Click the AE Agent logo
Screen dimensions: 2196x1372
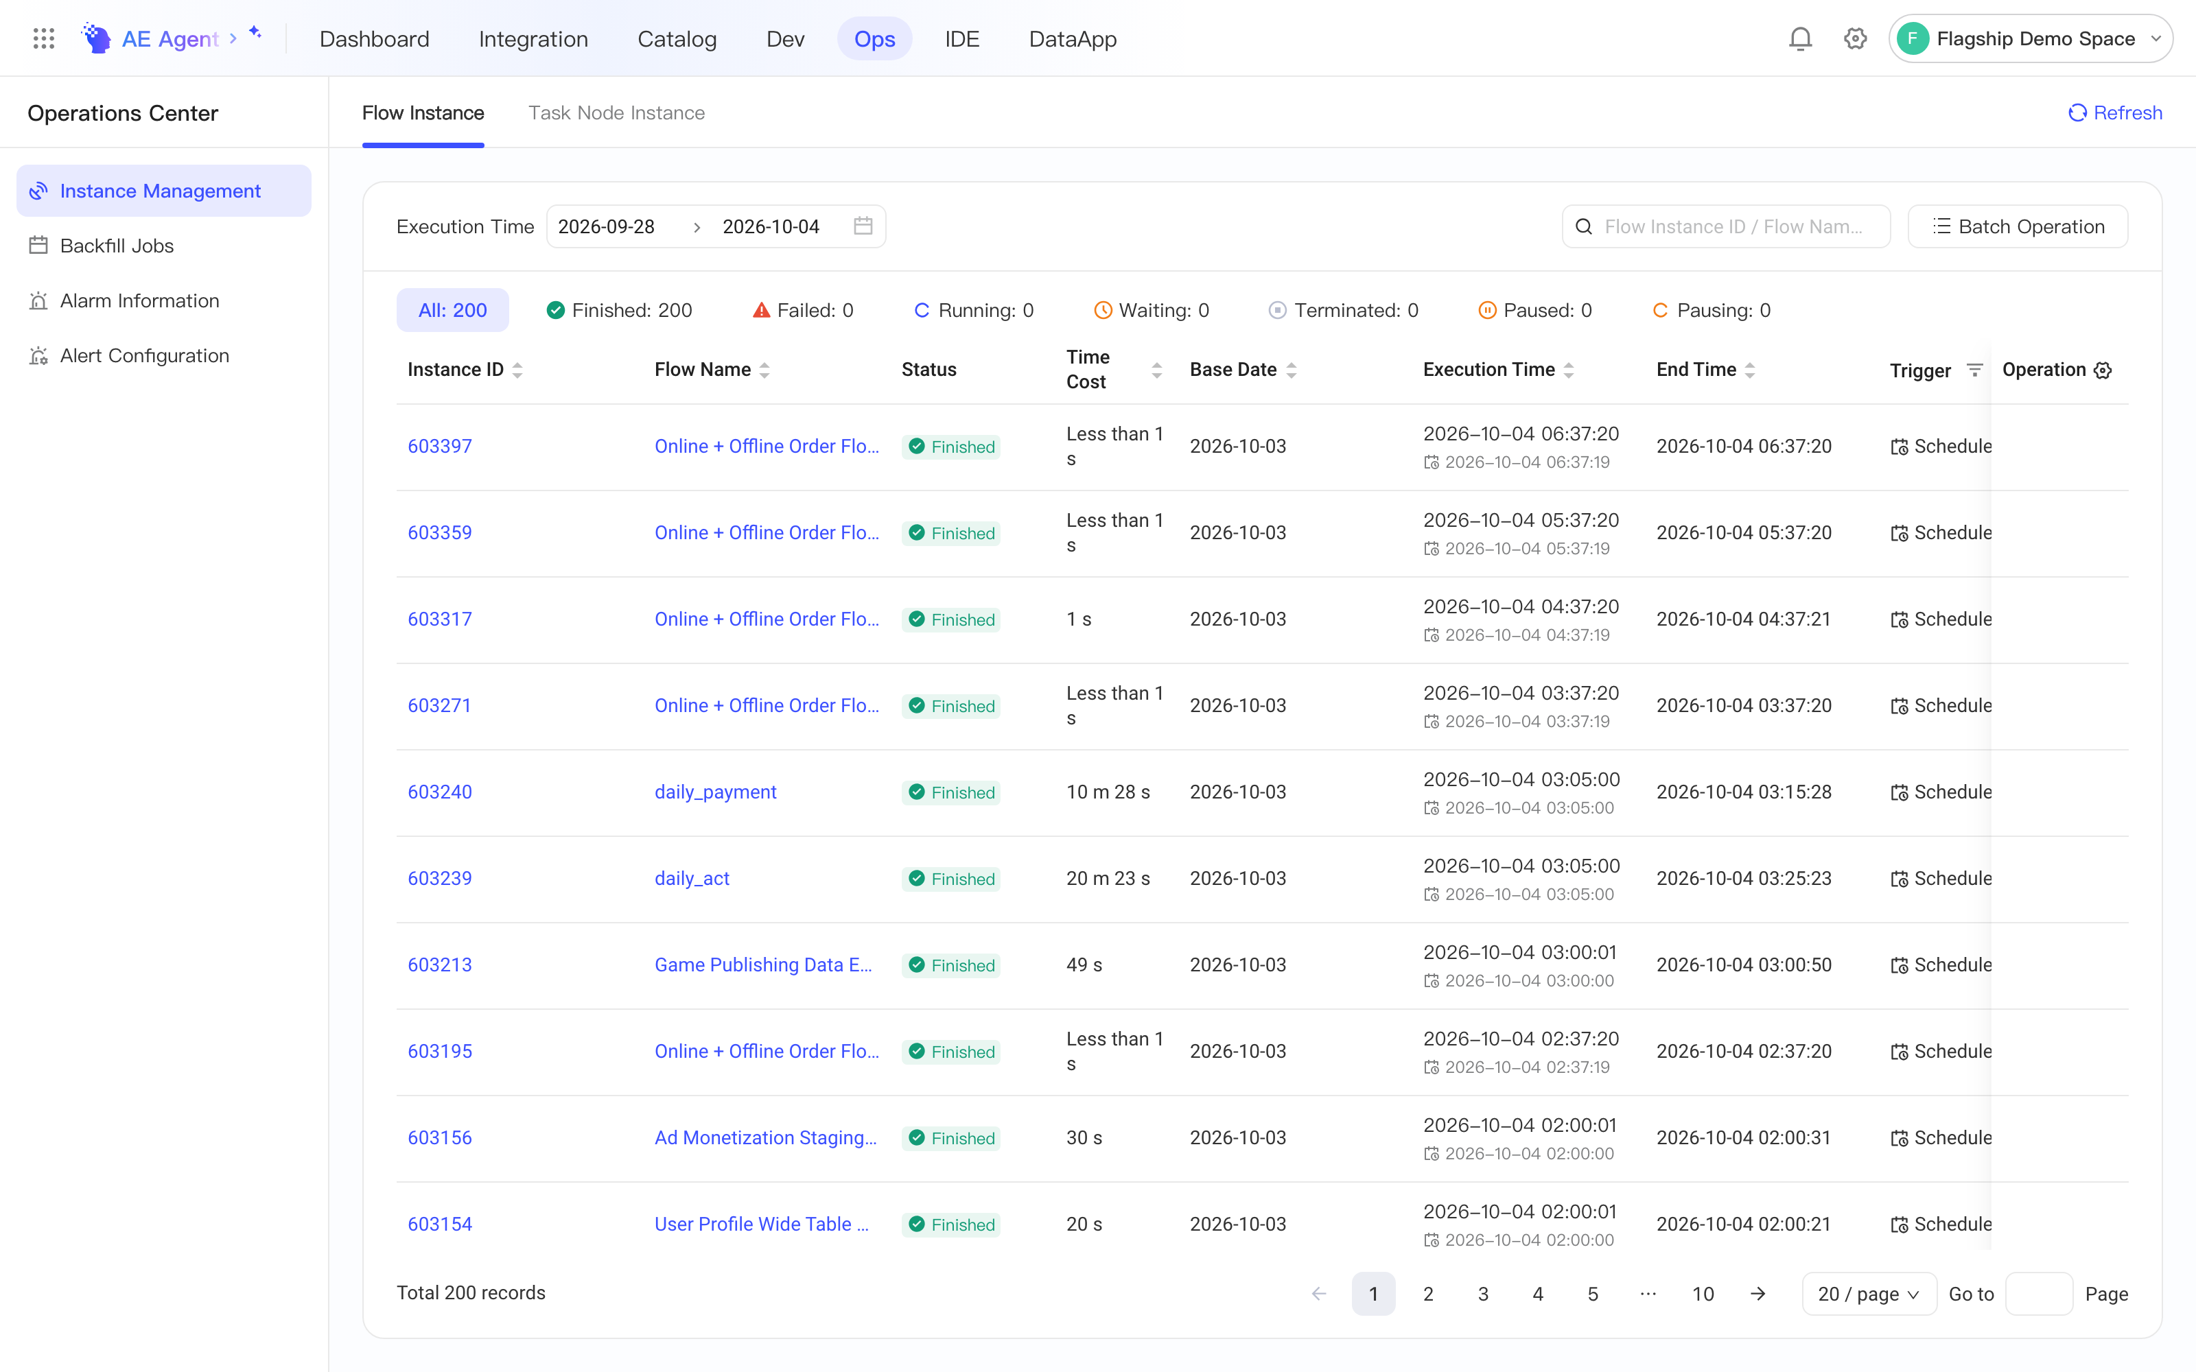(96, 38)
